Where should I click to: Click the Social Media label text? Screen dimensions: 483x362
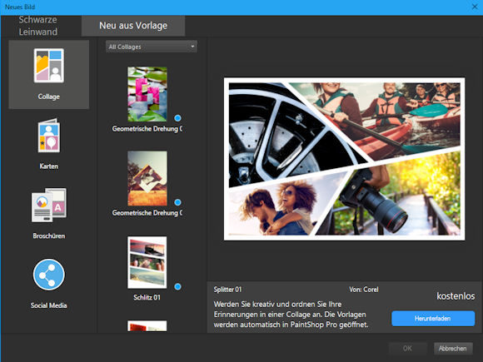pos(48,305)
